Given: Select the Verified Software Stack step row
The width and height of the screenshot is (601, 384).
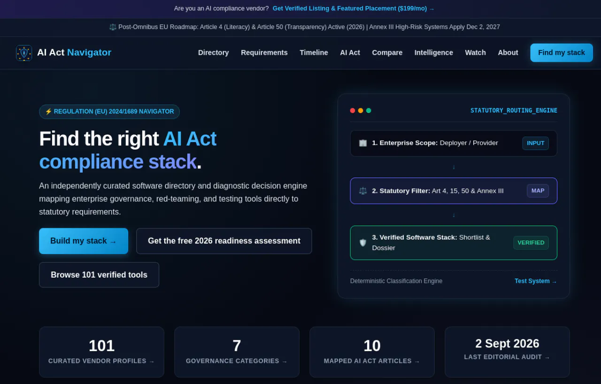Looking at the screenshot, I should (454, 243).
